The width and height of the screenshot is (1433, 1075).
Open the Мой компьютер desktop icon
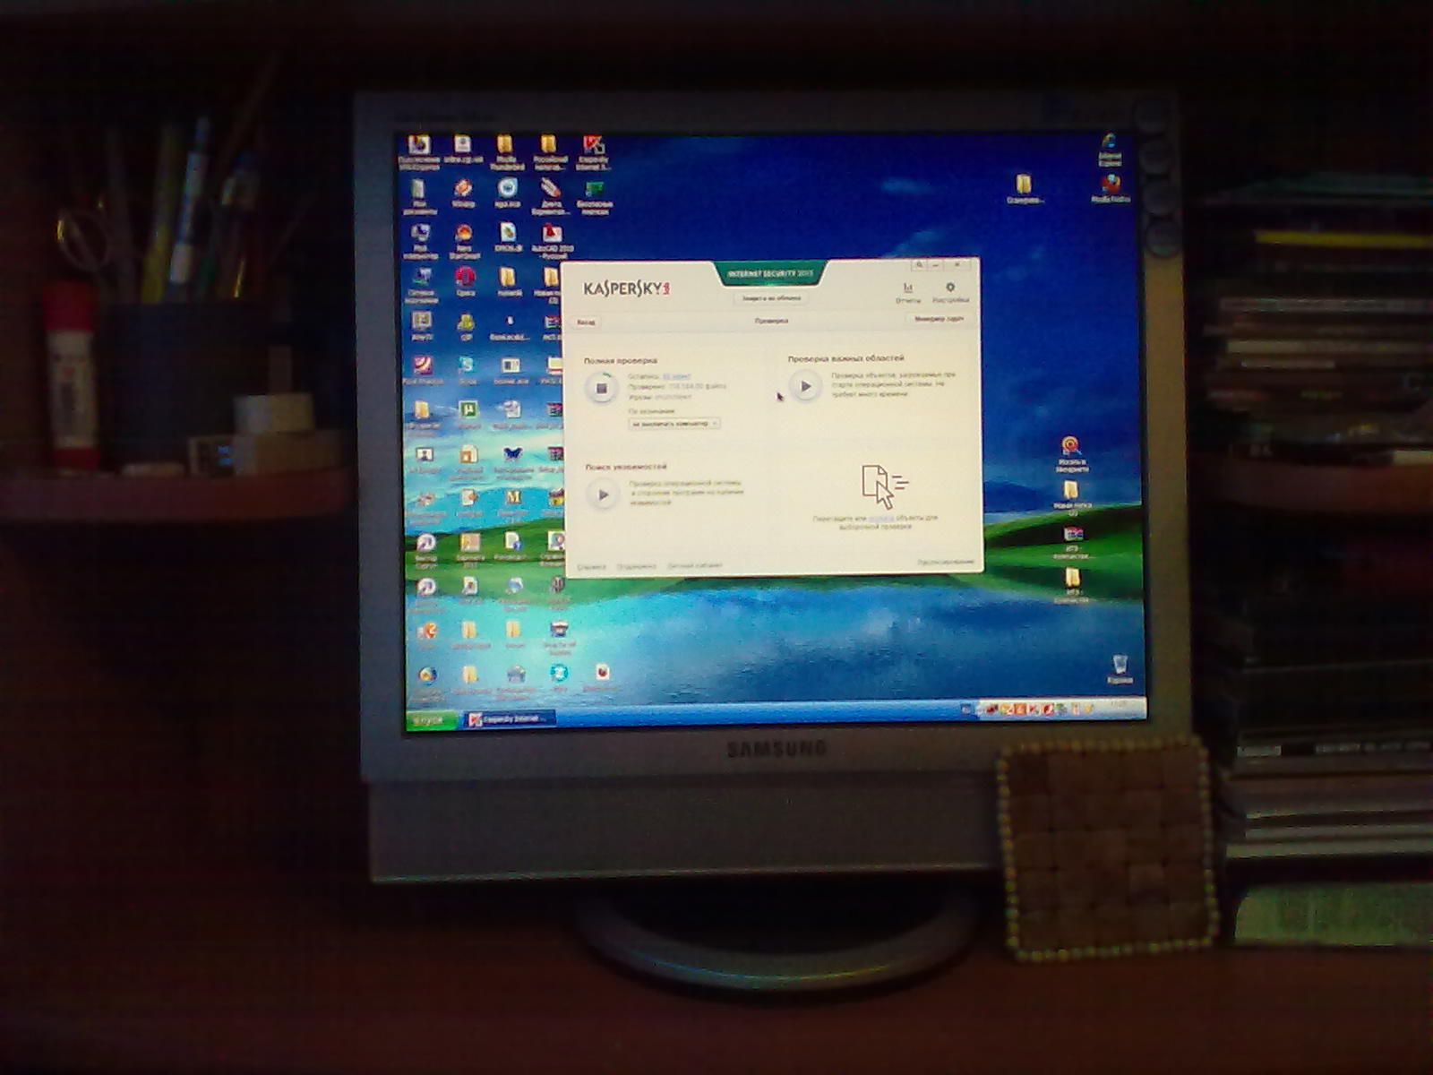click(x=420, y=240)
